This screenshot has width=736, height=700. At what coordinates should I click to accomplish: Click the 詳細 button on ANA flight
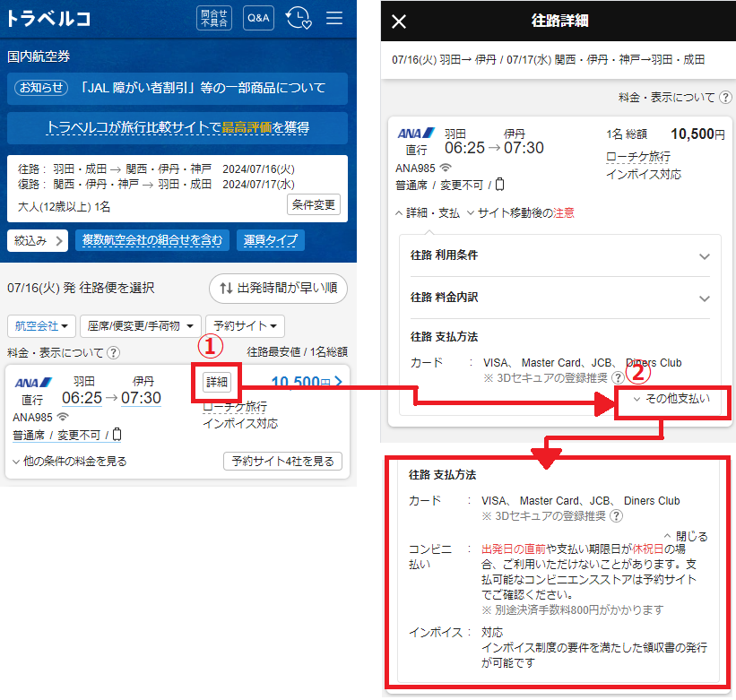[x=218, y=382]
